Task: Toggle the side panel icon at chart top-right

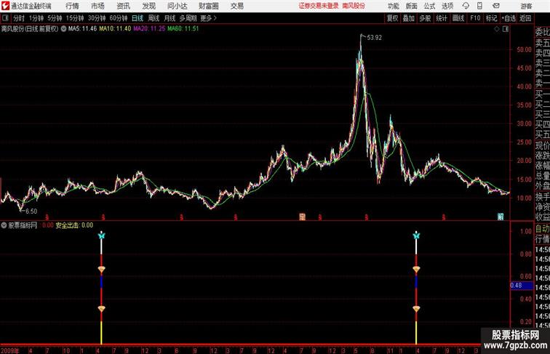Action: tap(506, 29)
